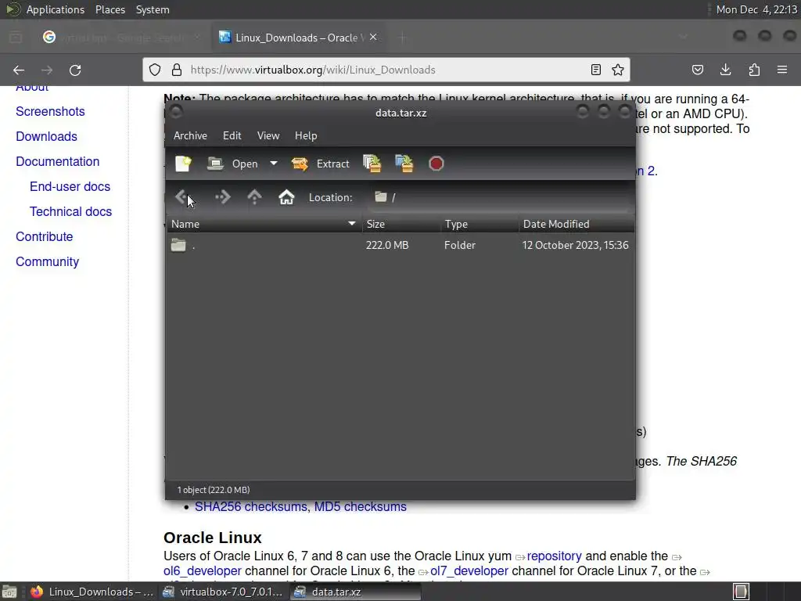The height and width of the screenshot is (601, 801).
Task: Go back in archive location history
Action: pyautogui.click(x=182, y=196)
